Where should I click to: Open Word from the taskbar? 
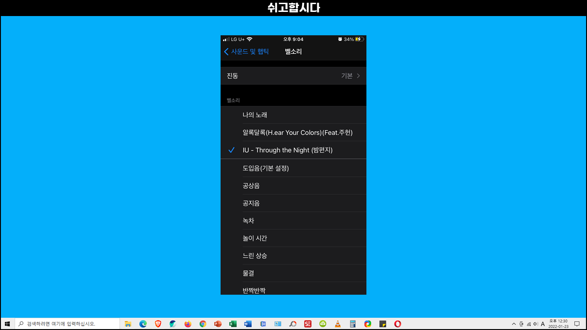(x=248, y=324)
